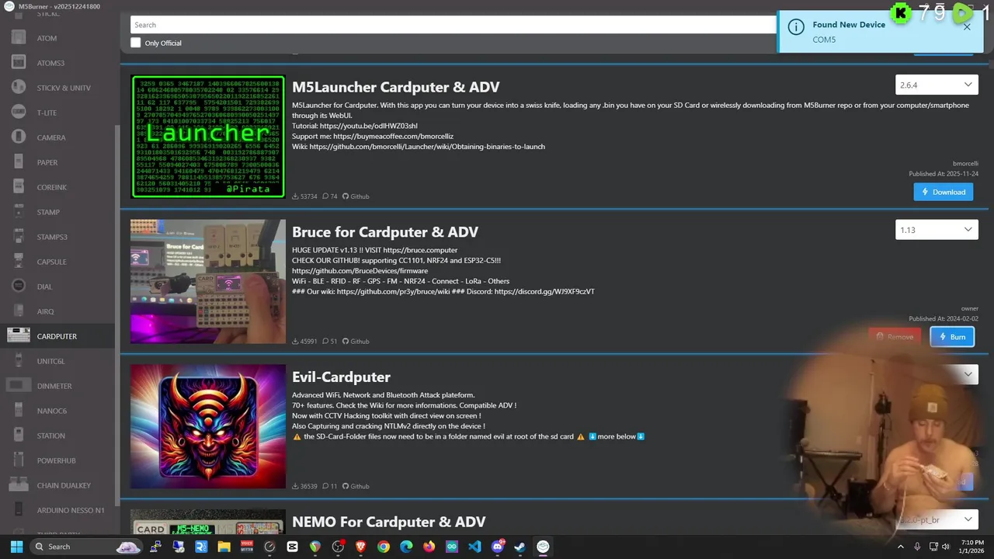This screenshot has width=994, height=559.
Task: Open Firefox from the taskbar
Action: pos(429,547)
